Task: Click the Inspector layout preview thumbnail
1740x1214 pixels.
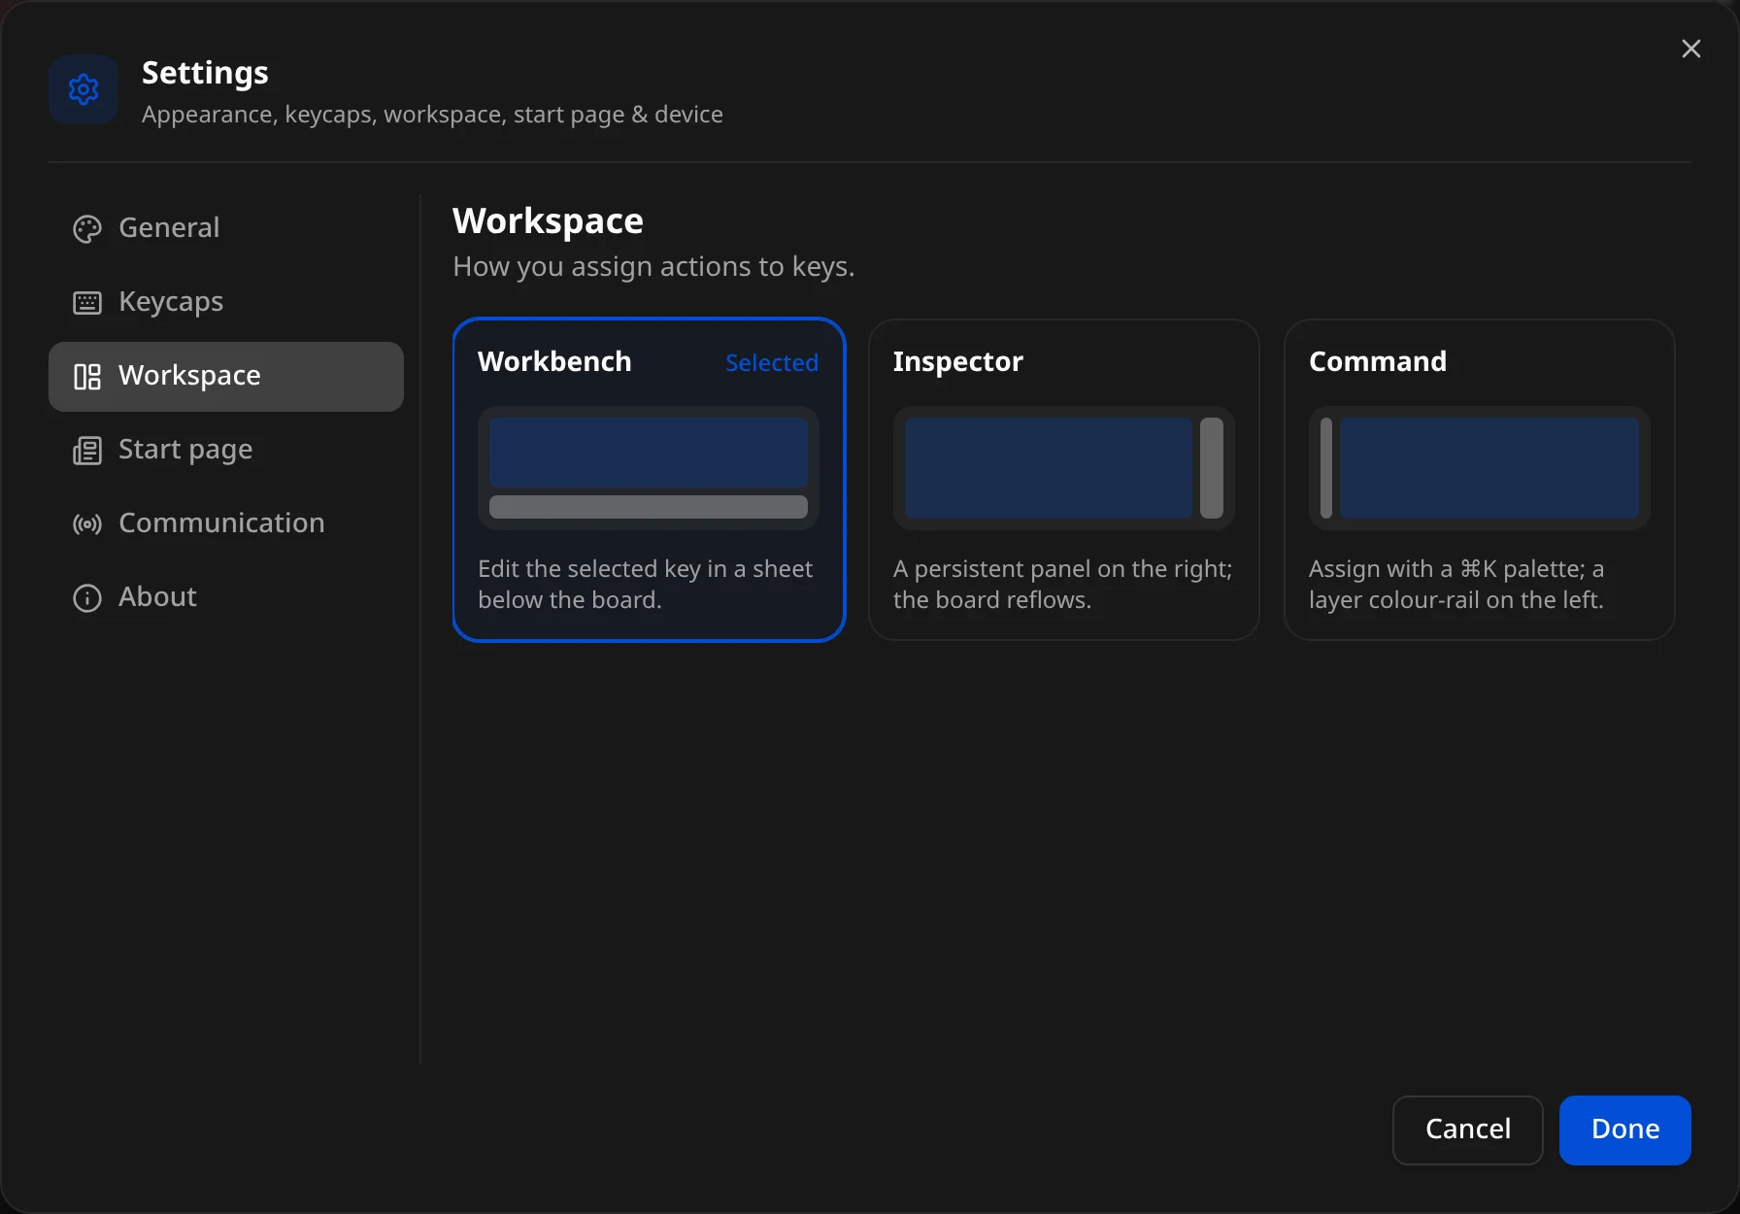Action: point(1064,468)
